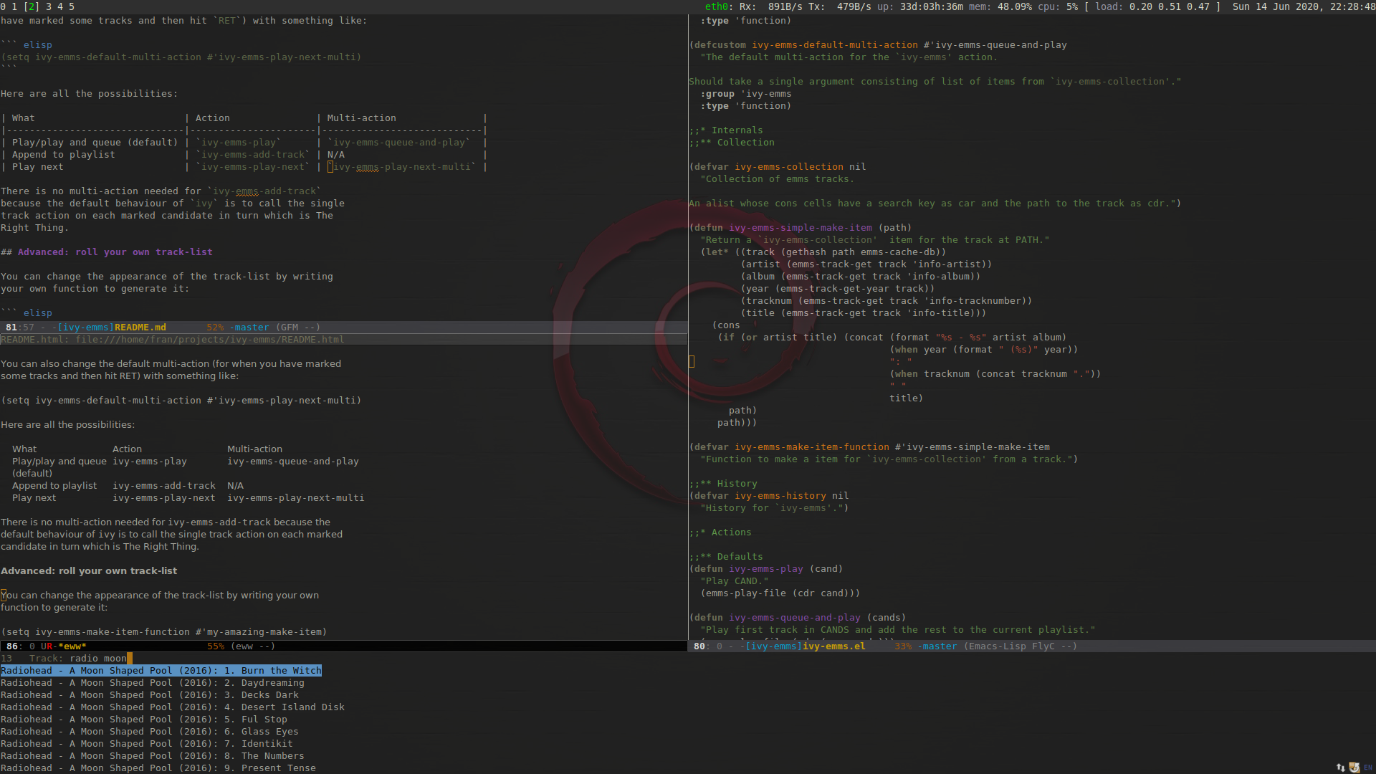This screenshot has width=1376, height=774.
Task: Click the README.html file URL header line
Action: point(172,340)
